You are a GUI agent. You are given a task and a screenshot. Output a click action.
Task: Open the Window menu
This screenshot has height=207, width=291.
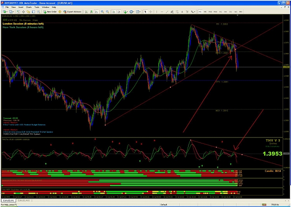pos(46,7)
